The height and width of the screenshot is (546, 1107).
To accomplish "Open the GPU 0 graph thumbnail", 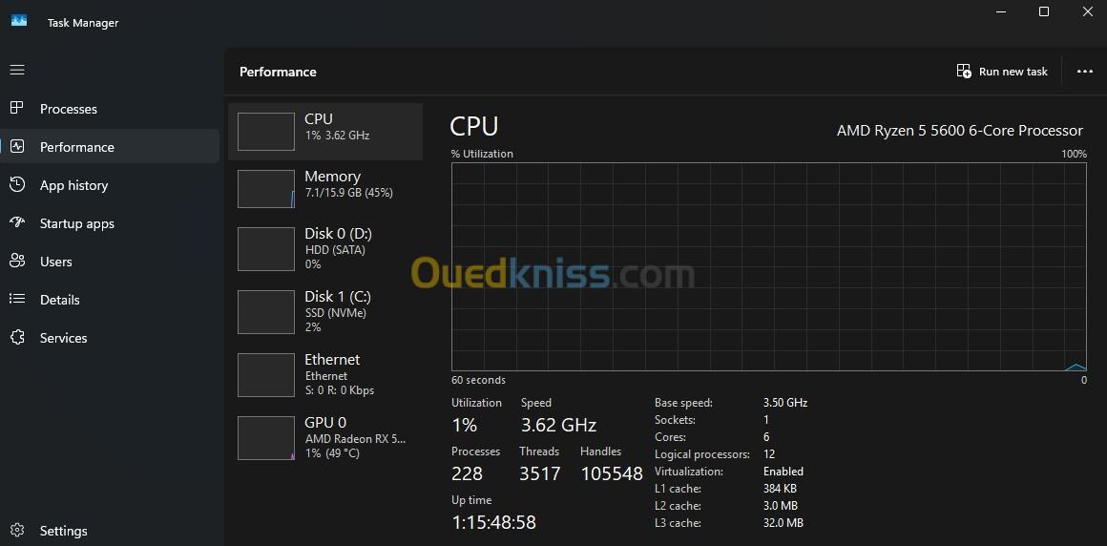I will (266, 438).
